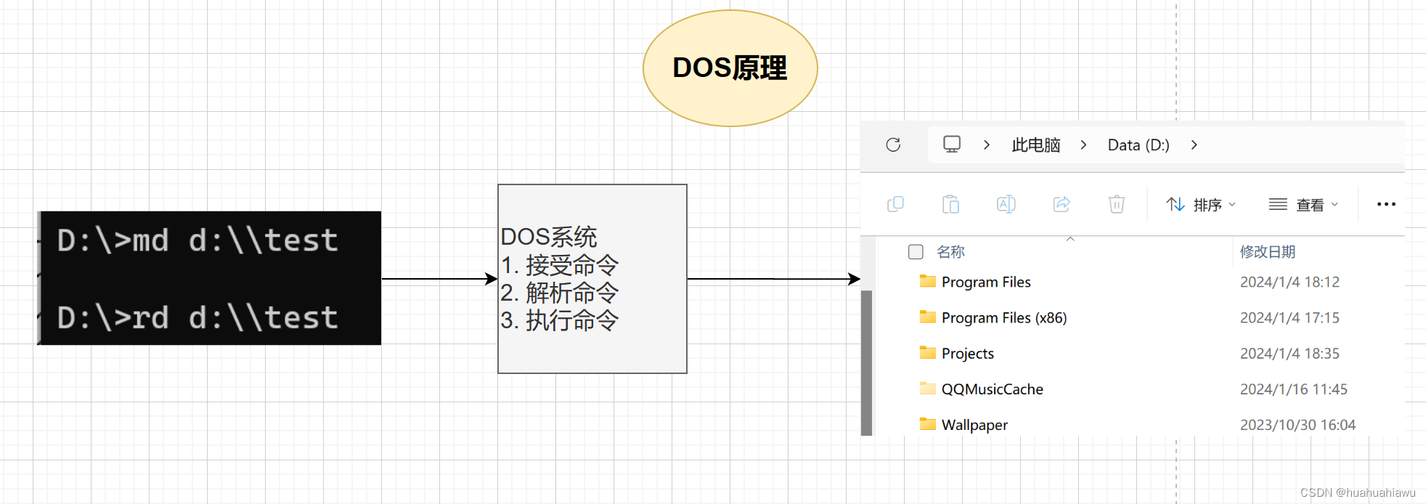1426x504 pixels.
Task: Click the refresh icon in the Explorer address bar
Action: (893, 145)
